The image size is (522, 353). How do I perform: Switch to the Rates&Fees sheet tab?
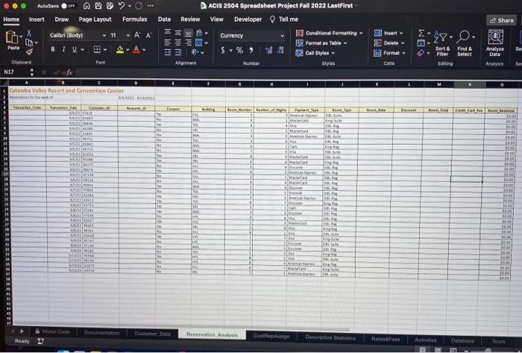click(x=386, y=339)
